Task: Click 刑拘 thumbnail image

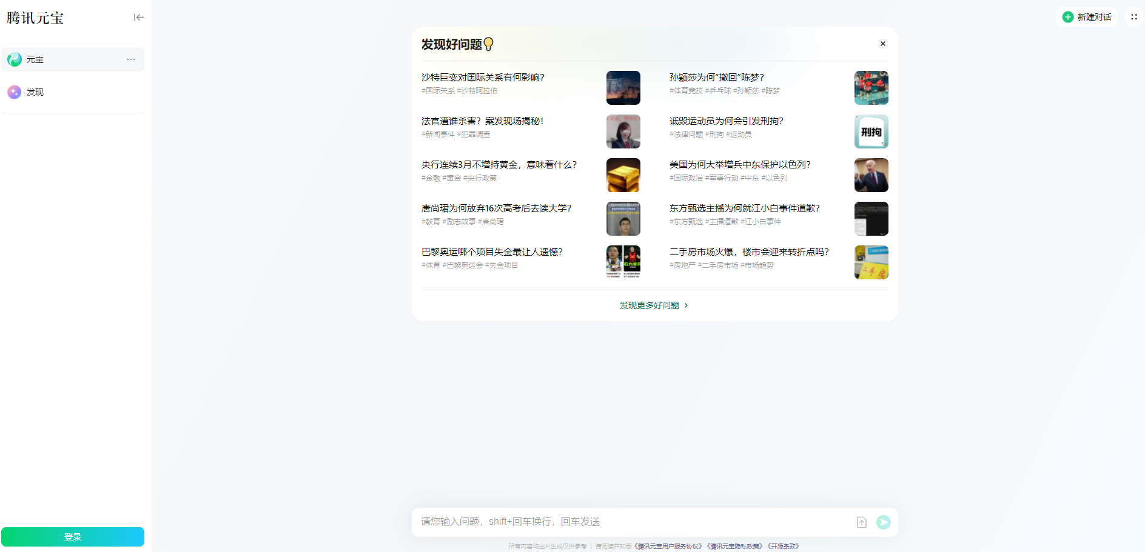Action: click(871, 131)
